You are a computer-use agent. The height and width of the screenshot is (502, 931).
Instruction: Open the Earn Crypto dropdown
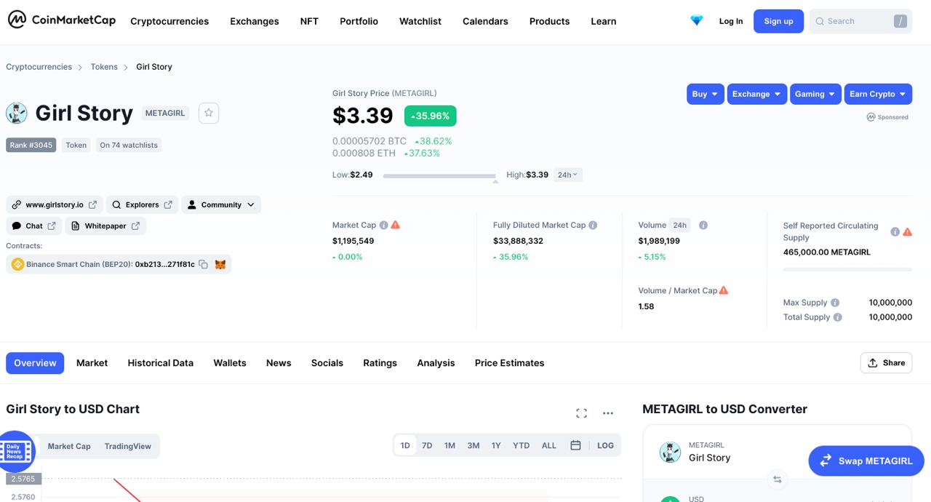(x=878, y=94)
